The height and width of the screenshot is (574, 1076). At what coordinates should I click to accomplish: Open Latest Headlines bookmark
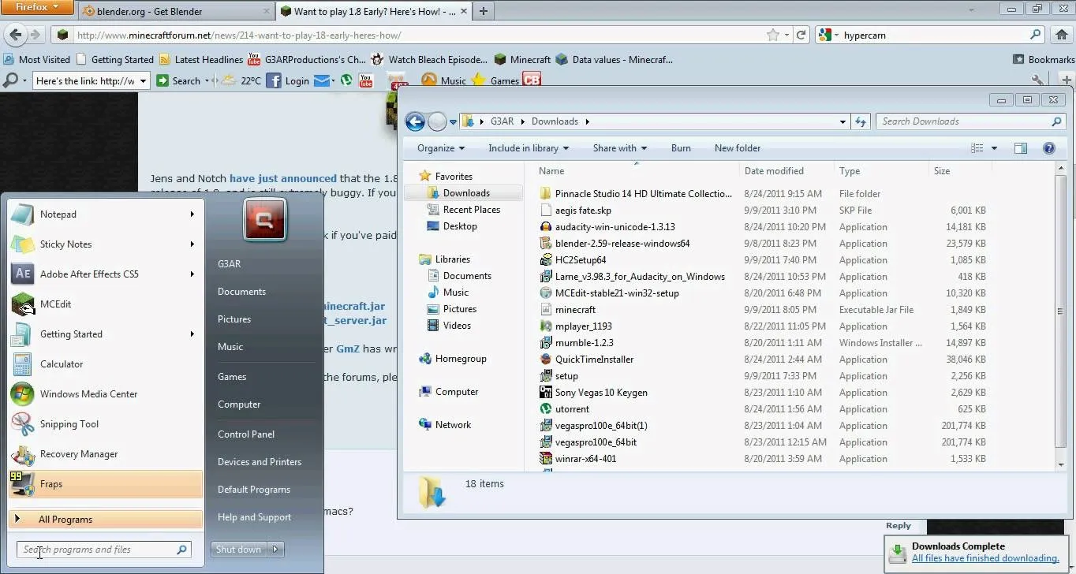point(200,59)
